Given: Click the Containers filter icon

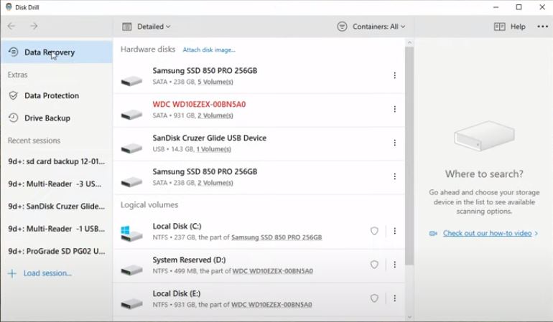Looking at the screenshot, I should 342,27.
